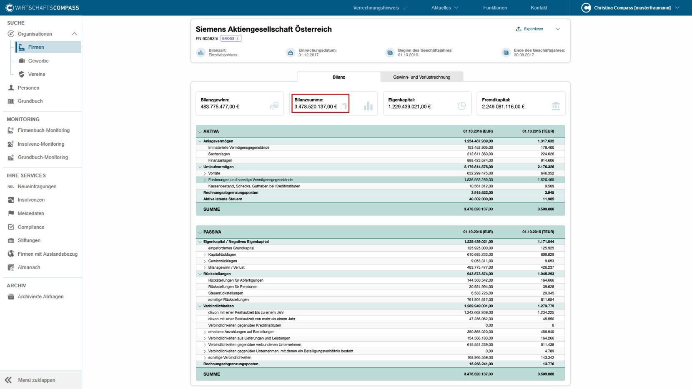Open the Gewerbe search
Screen dimensions: 692x389
coord(38,61)
